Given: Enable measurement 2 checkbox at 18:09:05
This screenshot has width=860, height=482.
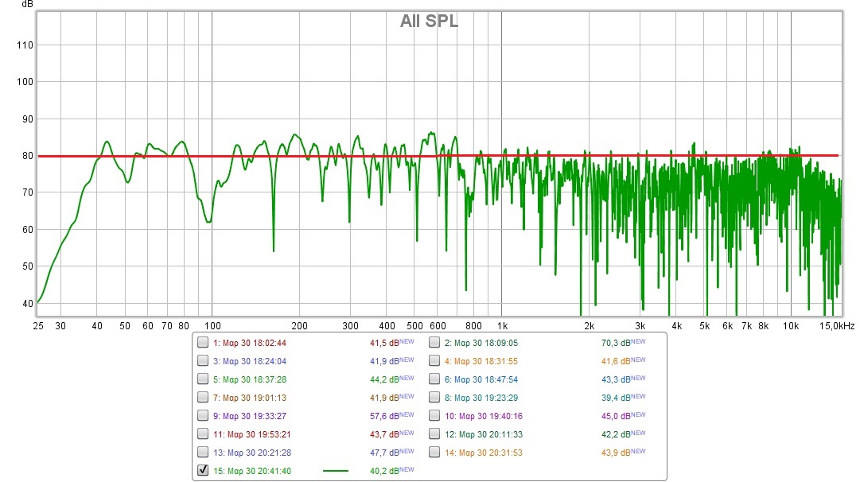Looking at the screenshot, I should (434, 343).
